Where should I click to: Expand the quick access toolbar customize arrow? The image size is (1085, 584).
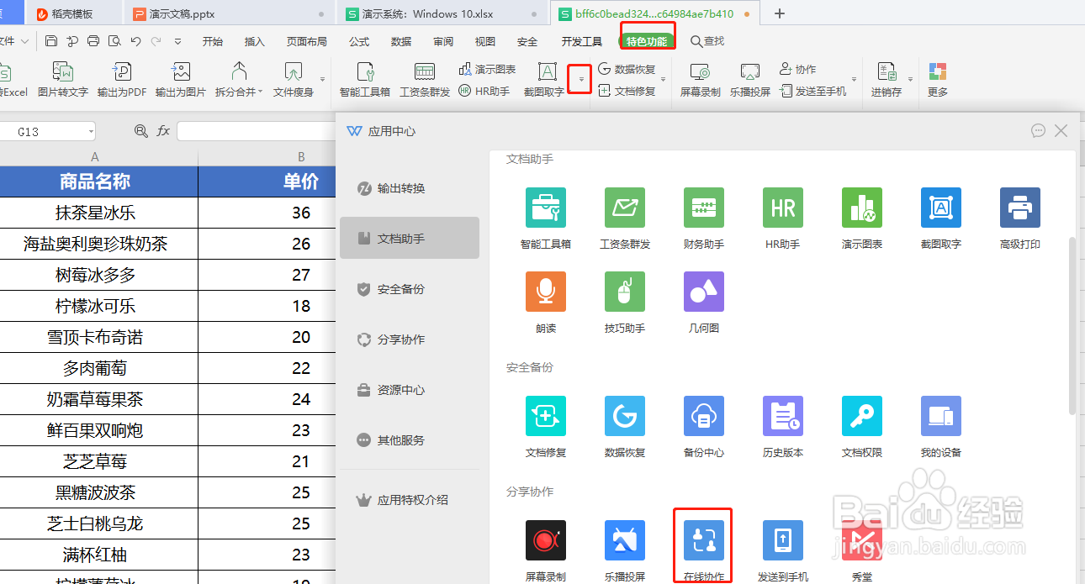[x=177, y=41]
